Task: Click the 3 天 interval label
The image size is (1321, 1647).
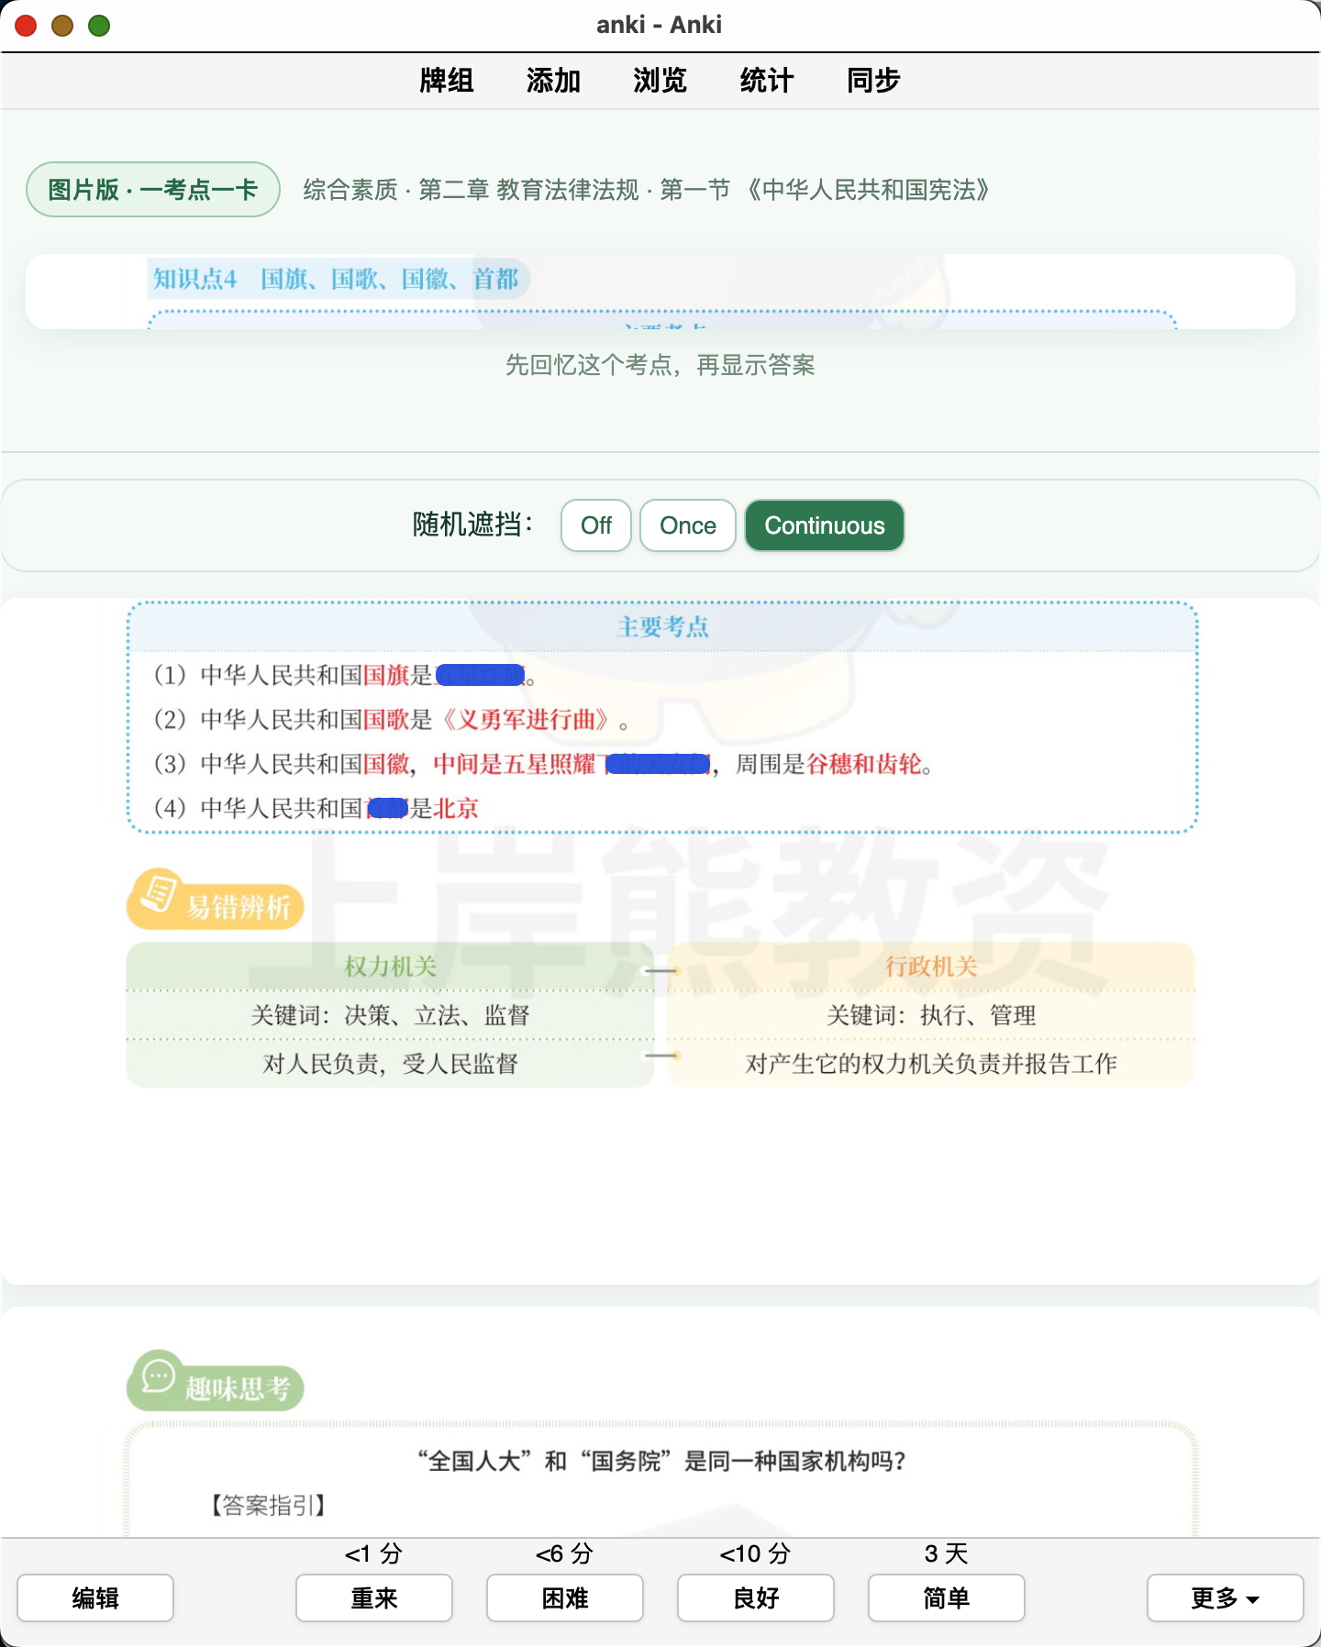Action: point(947,1553)
